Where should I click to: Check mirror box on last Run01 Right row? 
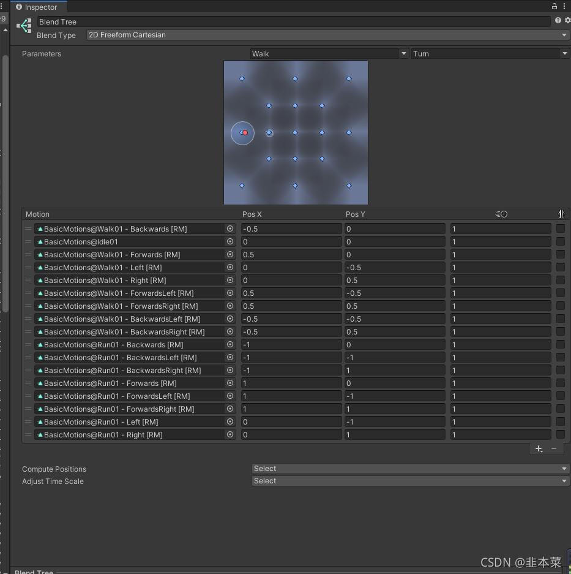pos(560,434)
